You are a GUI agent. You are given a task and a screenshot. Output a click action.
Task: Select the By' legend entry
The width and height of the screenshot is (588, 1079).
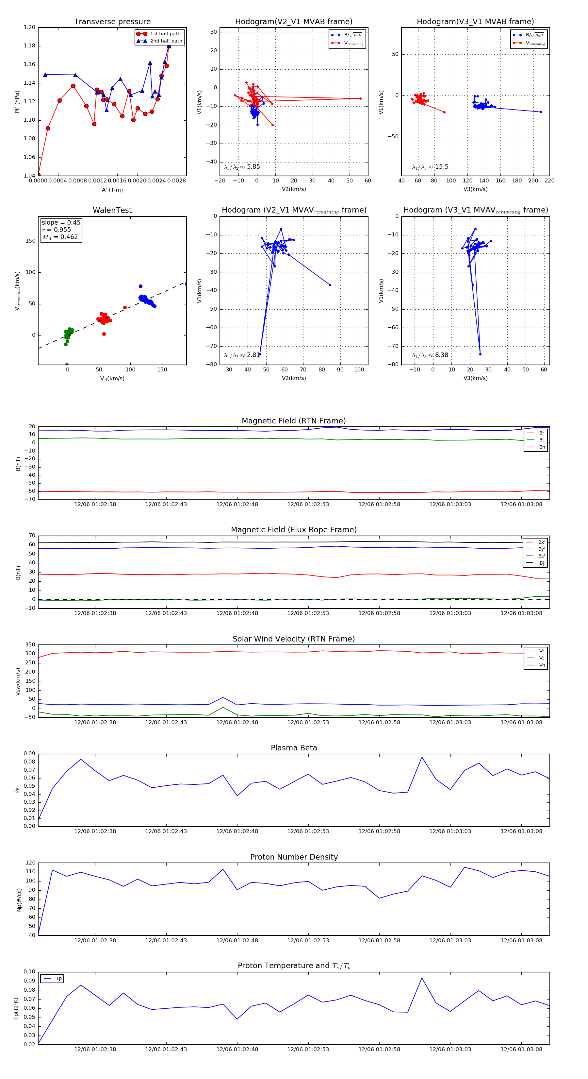coord(535,549)
